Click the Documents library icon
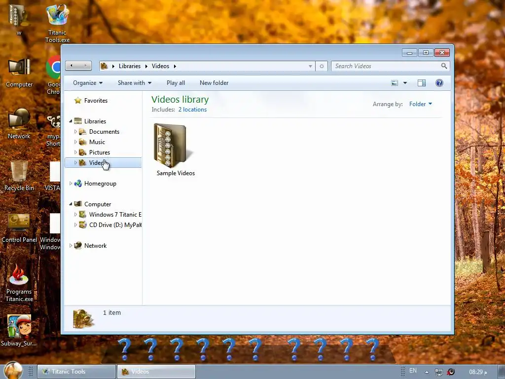This screenshot has width=505, height=379. coord(83,131)
